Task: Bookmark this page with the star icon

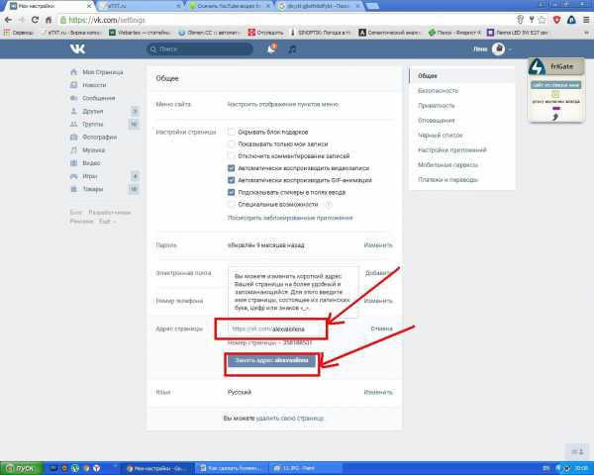Action: click(x=543, y=20)
